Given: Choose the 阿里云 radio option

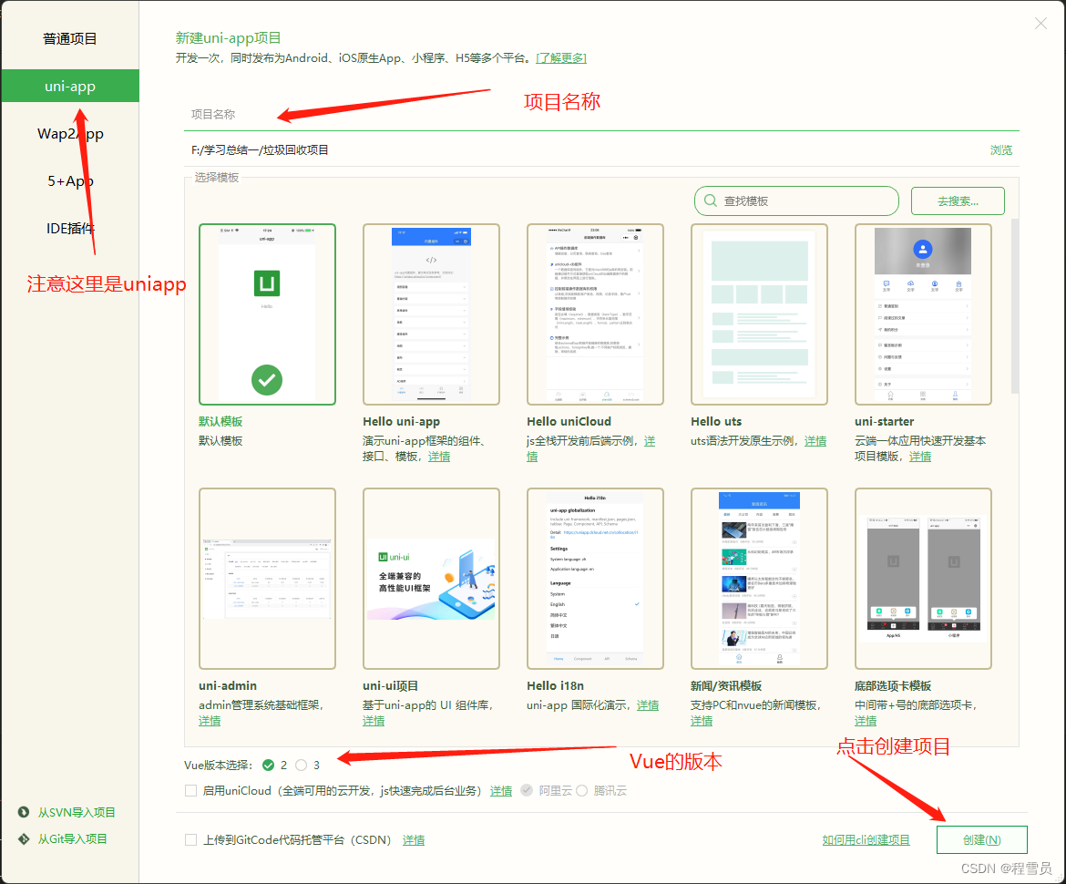Looking at the screenshot, I should (x=527, y=790).
